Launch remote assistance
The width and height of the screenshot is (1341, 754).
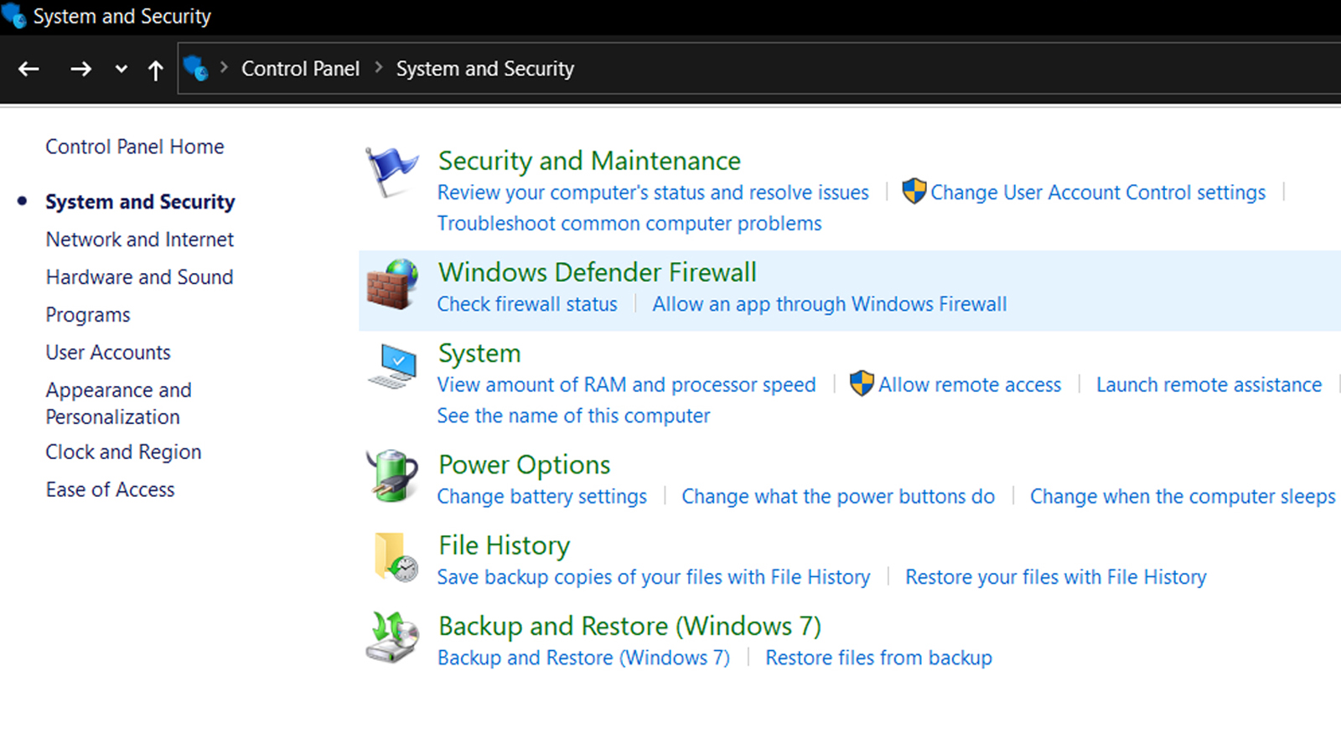(1209, 385)
